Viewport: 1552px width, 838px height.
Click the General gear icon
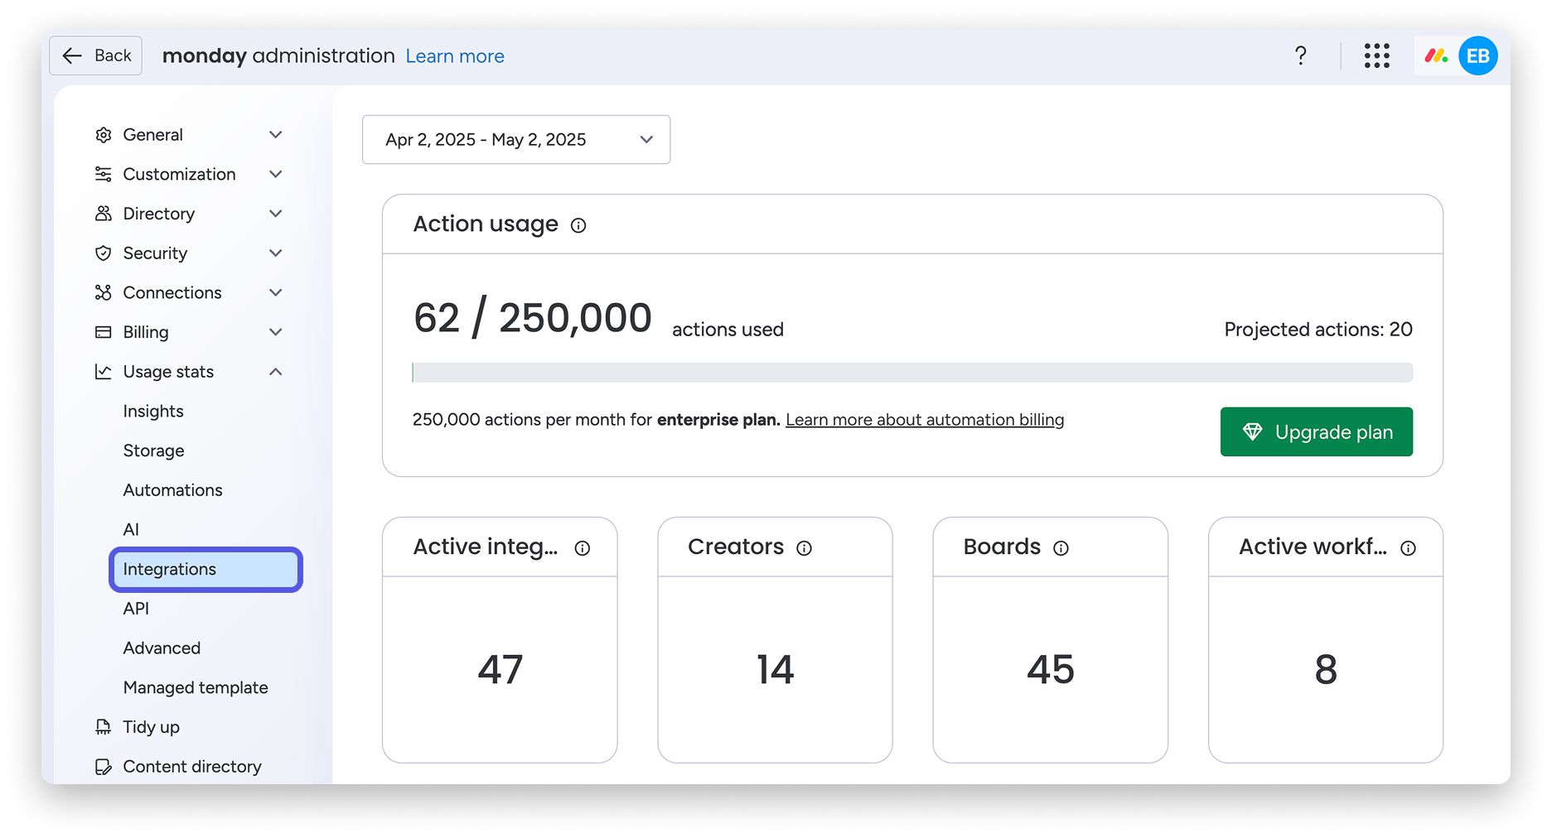pyautogui.click(x=104, y=135)
